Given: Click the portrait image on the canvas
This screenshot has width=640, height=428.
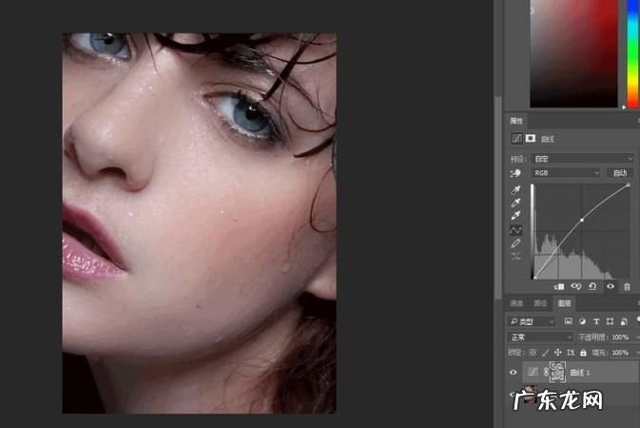Looking at the screenshot, I should point(199,223).
